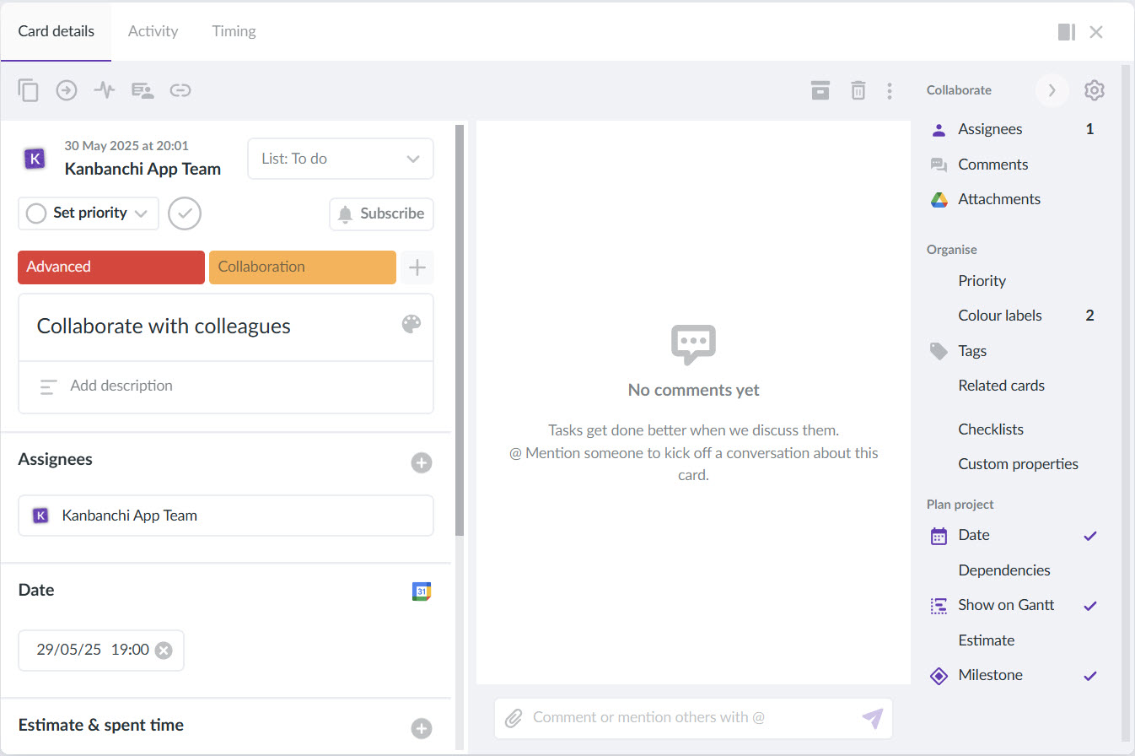Open Priority in the Organise section
Viewport: 1135px width, 756px height.
[982, 281]
